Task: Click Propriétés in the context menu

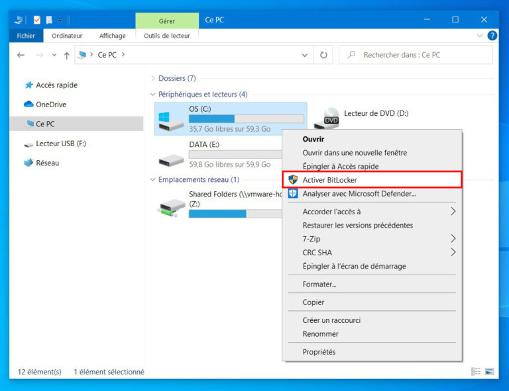Action: point(319,352)
